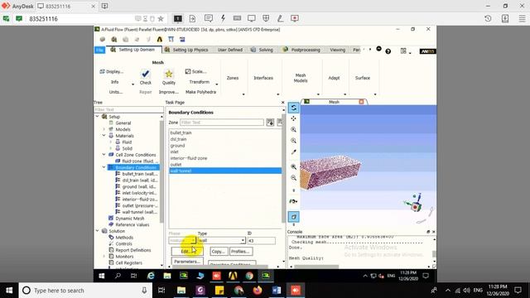
Task: Switch to Solving ribbon tab
Action: tap(262, 50)
